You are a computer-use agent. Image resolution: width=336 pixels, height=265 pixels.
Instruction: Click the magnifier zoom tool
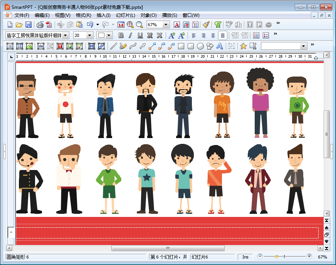point(139,25)
